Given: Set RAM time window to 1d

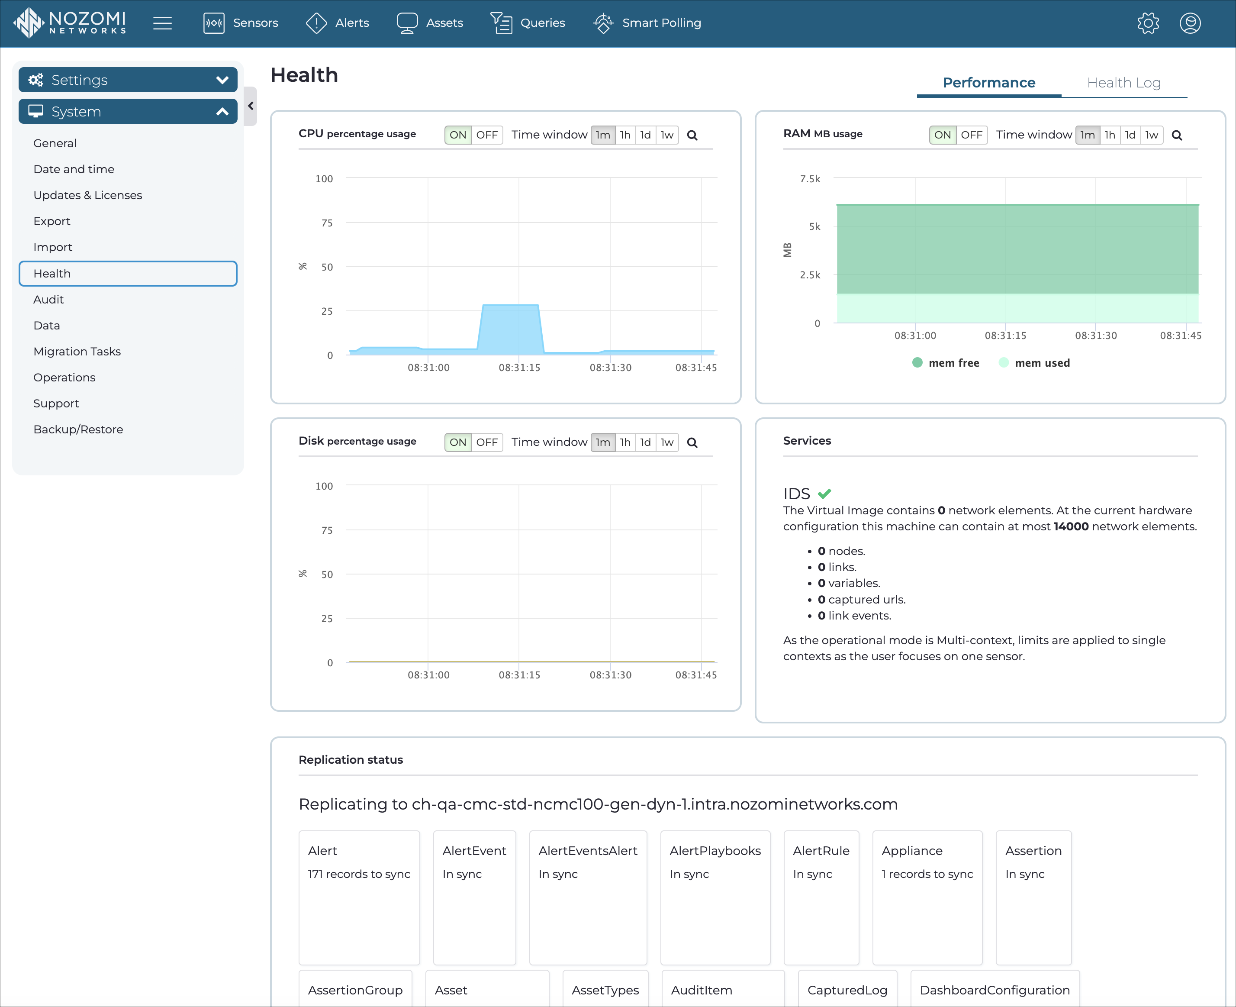Looking at the screenshot, I should point(1130,135).
